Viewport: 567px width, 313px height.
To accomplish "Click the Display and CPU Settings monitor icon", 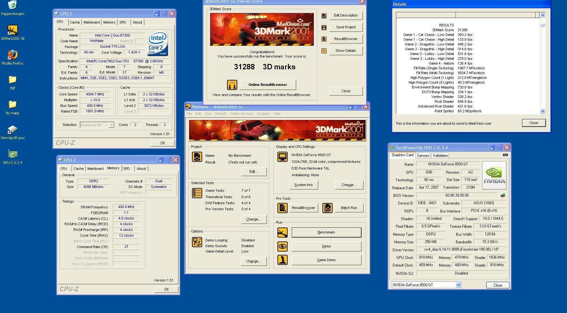I will (283, 157).
